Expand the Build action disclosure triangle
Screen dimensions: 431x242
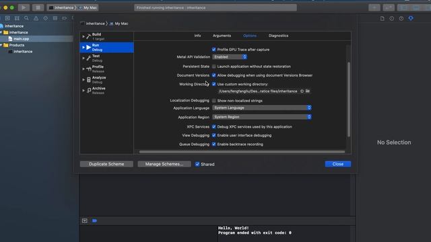coord(84,36)
